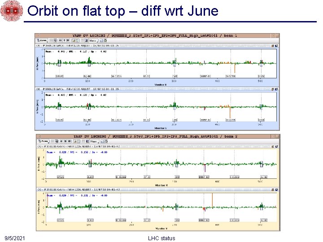The image size is (323, 242).
Task: Click the green chart icon in beam 1 toolbar
Action: 78,40
